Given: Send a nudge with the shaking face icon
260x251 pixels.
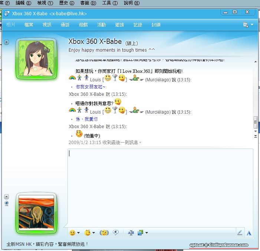Looking at the screenshot, I should 105,233.
